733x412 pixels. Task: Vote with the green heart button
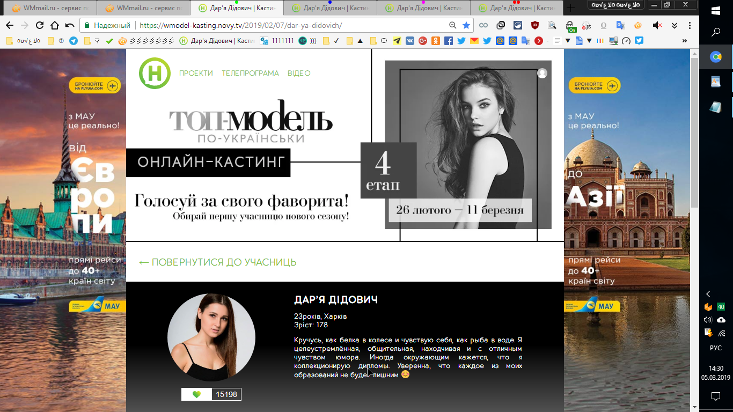tap(196, 394)
